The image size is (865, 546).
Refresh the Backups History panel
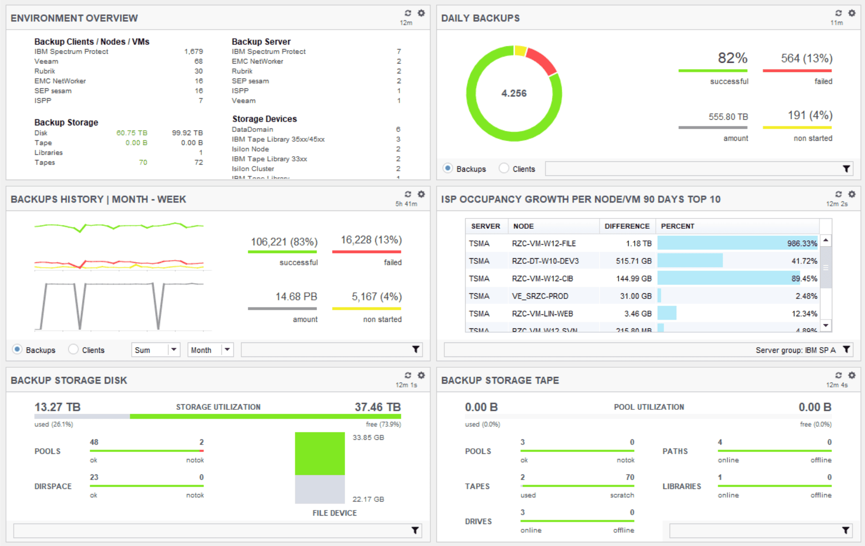point(408,194)
